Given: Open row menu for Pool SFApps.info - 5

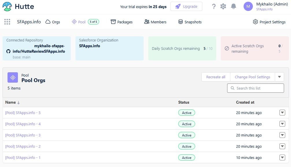Looking at the screenshot, I should (282, 113).
